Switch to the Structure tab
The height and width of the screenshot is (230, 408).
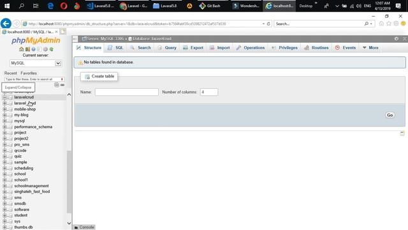89,48
